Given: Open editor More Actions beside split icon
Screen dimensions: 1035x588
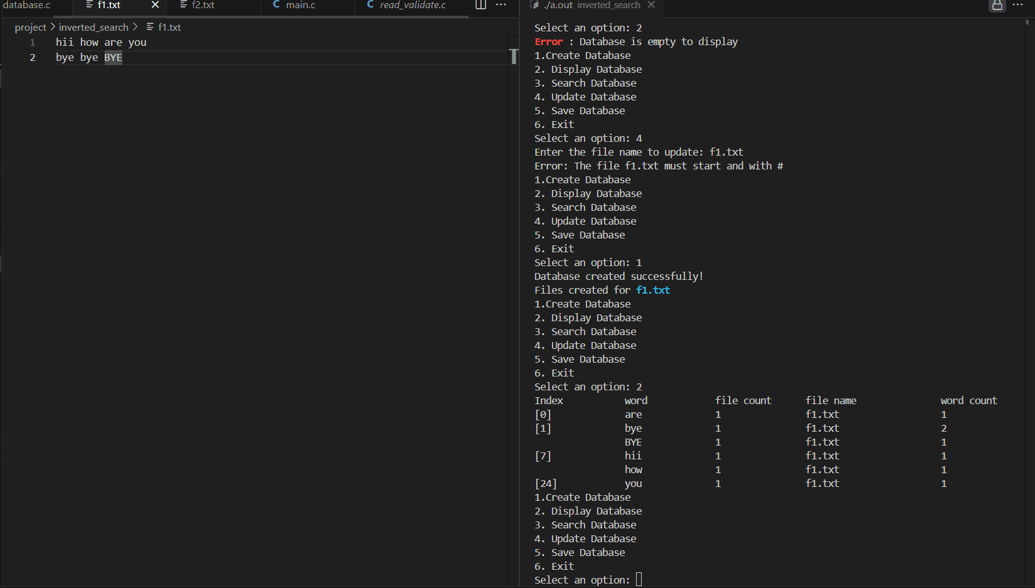Looking at the screenshot, I should pos(501,5).
